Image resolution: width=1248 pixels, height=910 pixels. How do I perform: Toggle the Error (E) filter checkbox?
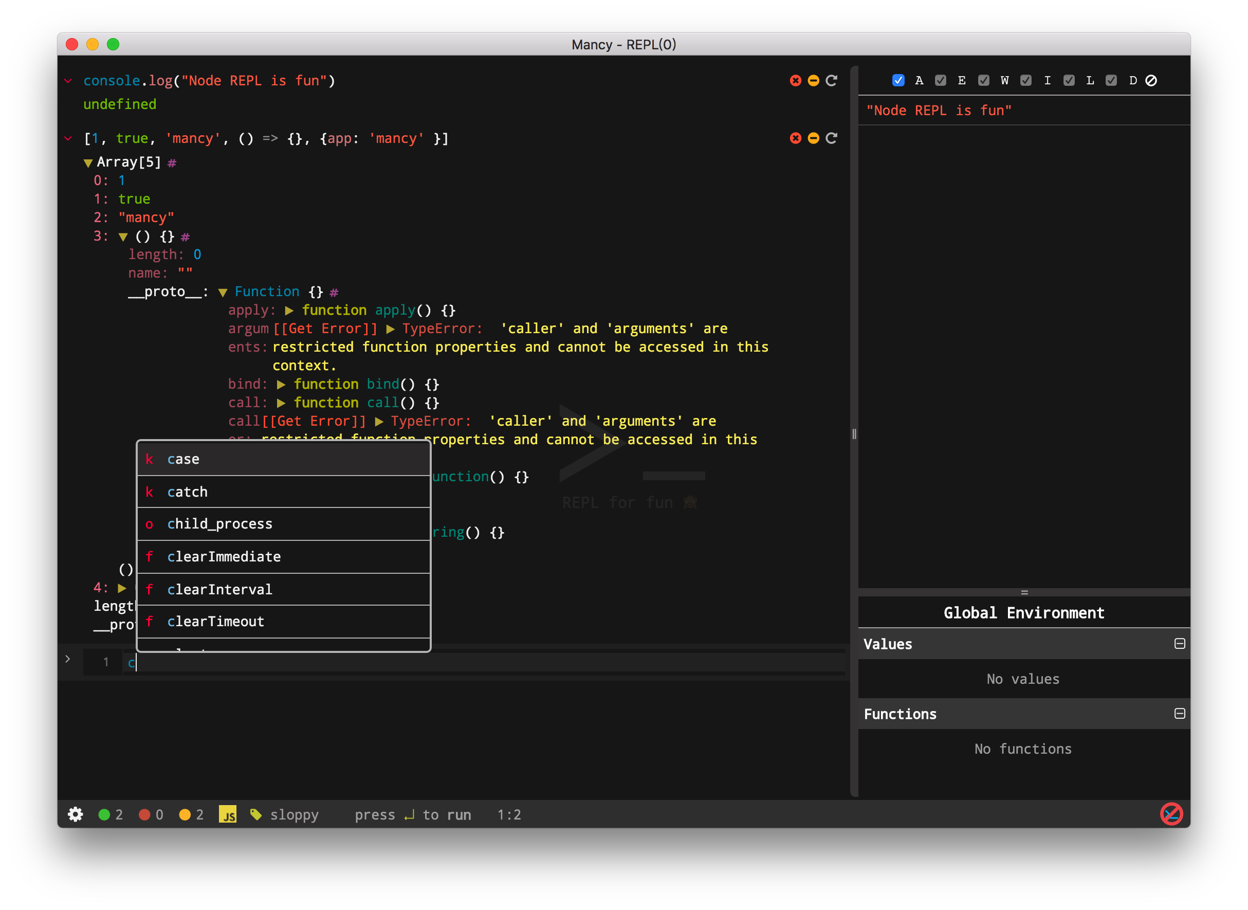(x=941, y=80)
